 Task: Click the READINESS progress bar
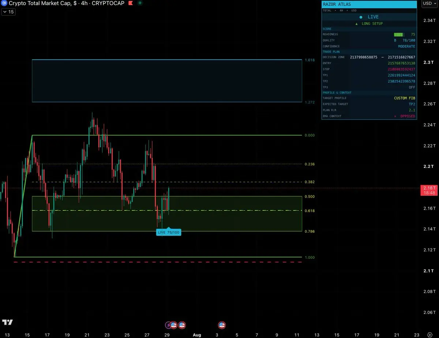pos(399,34)
